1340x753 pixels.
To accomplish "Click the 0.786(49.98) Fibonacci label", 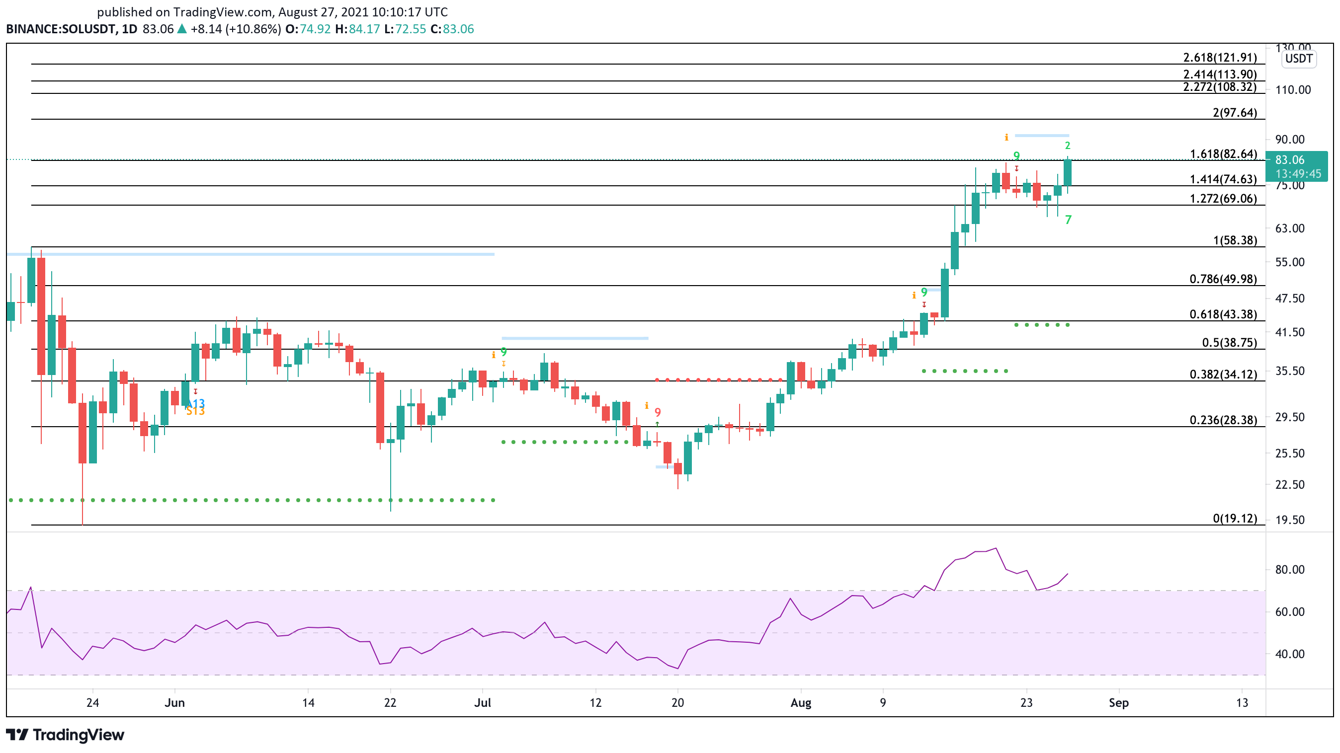I will pyautogui.click(x=1224, y=279).
